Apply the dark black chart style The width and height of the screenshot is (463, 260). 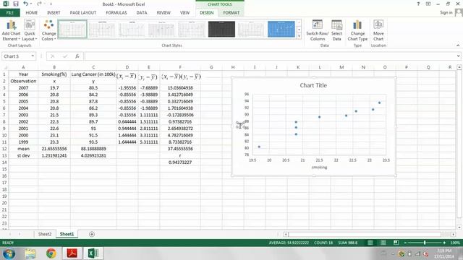click(x=221, y=29)
